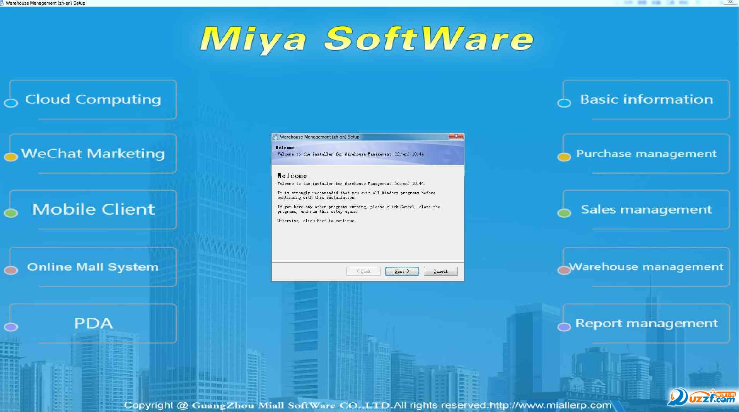739x412 pixels.
Task: Close the Warehouse Management Setup dialog
Action: (x=456, y=136)
